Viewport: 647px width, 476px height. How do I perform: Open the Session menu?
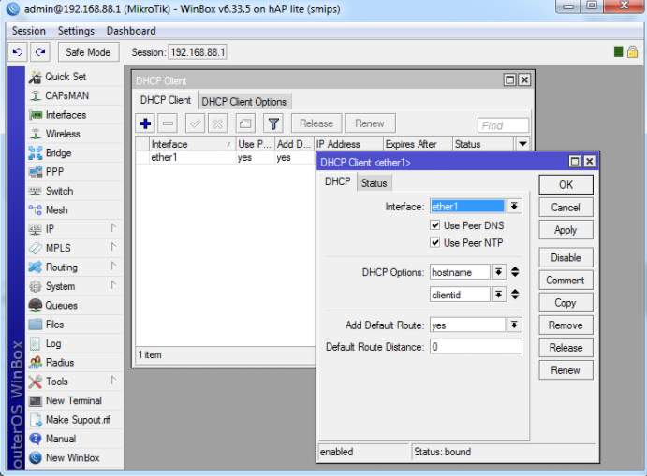click(28, 31)
